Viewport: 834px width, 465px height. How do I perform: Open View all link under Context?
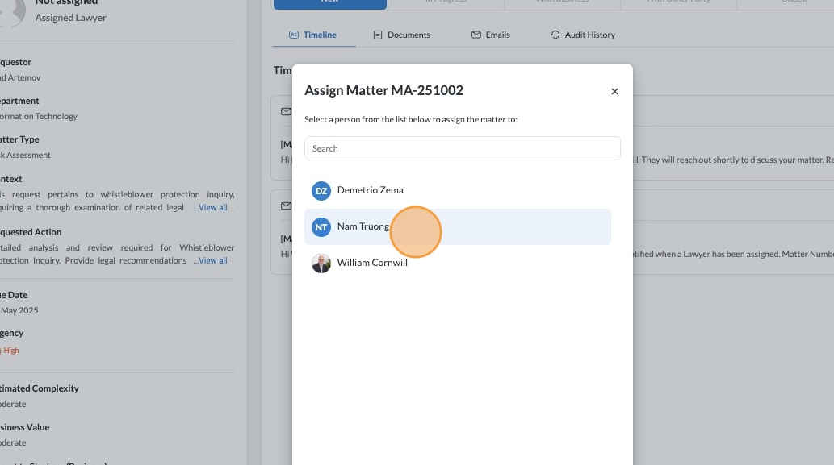(x=211, y=207)
